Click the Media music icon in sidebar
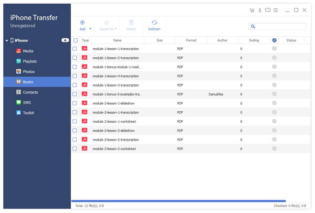This screenshot has height=213, width=315. tap(18, 51)
